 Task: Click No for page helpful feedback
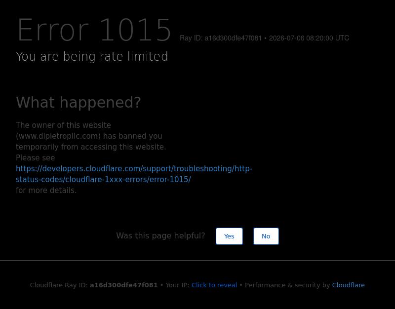[x=266, y=236]
